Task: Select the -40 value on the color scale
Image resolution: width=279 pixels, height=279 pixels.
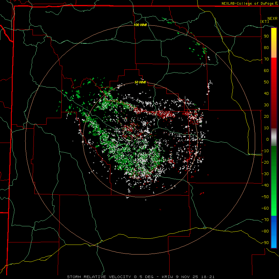Action: tap(265, 185)
